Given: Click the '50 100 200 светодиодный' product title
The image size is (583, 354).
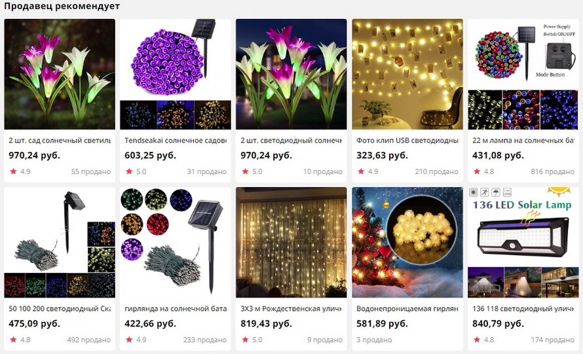Looking at the screenshot, I should point(60,309).
